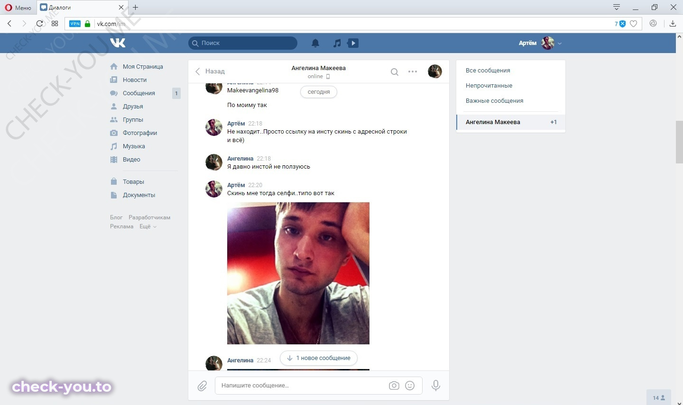The height and width of the screenshot is (405, 683).
Task: Search within the conversation
Action: pyautogui.click(x=394, y=72)
